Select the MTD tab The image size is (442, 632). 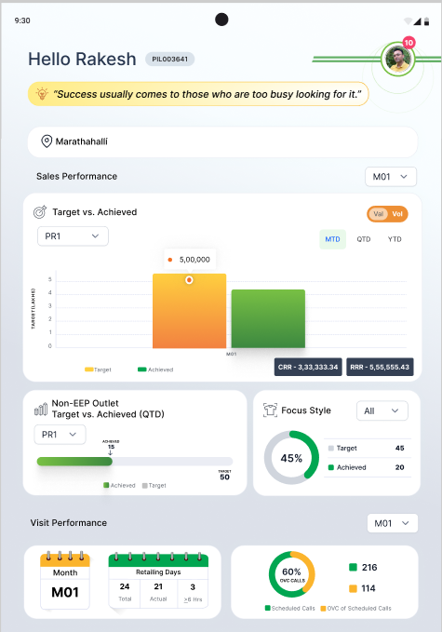tap(332, 239)
